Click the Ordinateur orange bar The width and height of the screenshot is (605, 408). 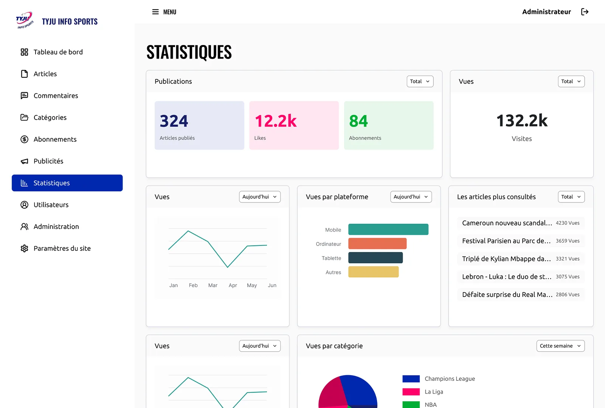(x=377, y=244)
